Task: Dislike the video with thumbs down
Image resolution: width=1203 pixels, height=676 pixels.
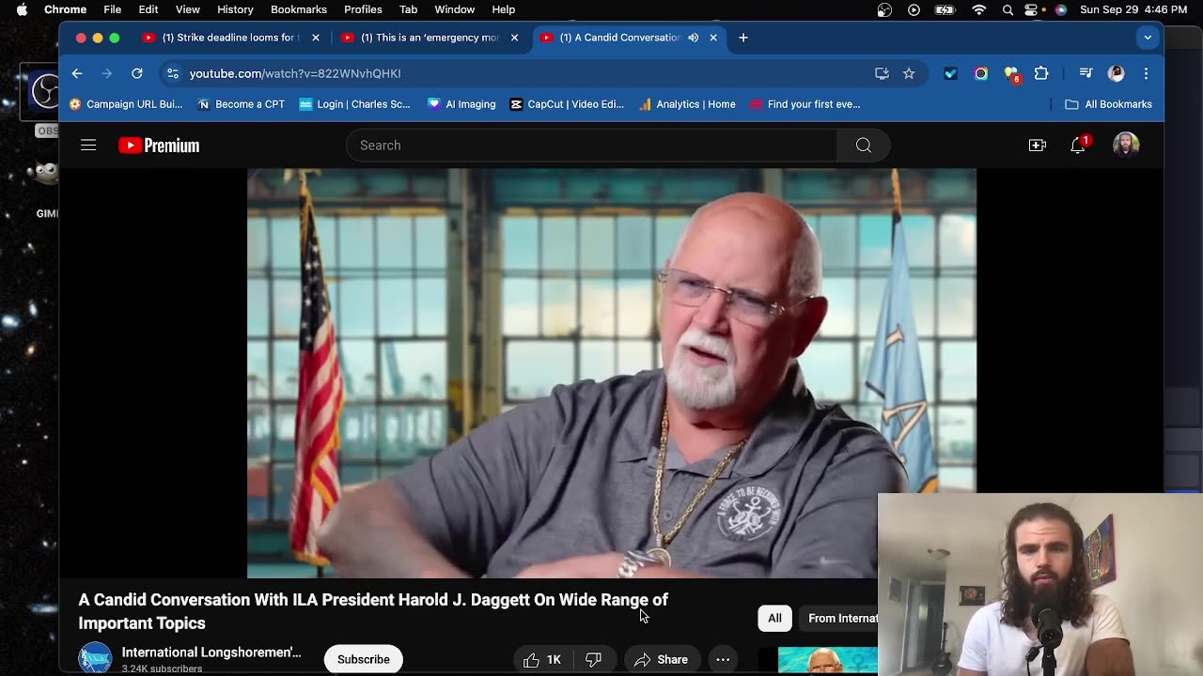Action: point(593,659)
